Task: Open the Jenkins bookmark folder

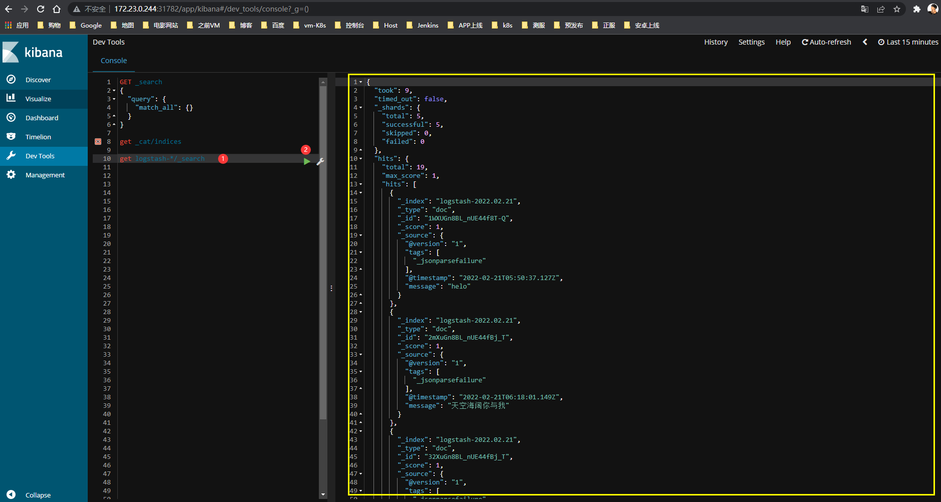Action: coord(422,25)
